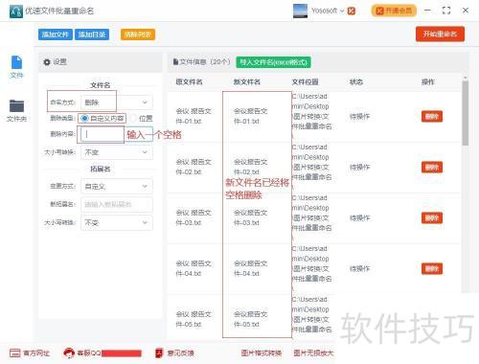Open the 文件 mode in sidebar
This screenshot has width=479, height=364.
pyautogui.click(x=16, y=67)
